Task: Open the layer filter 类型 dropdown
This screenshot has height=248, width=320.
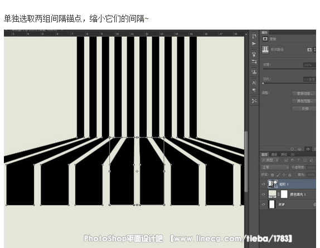Action: click(x=270, y=160)
